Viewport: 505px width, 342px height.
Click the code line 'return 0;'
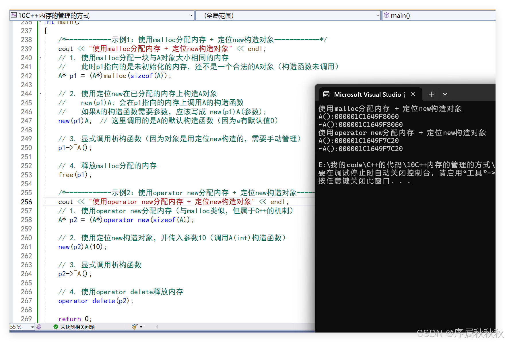pos(75,319)
